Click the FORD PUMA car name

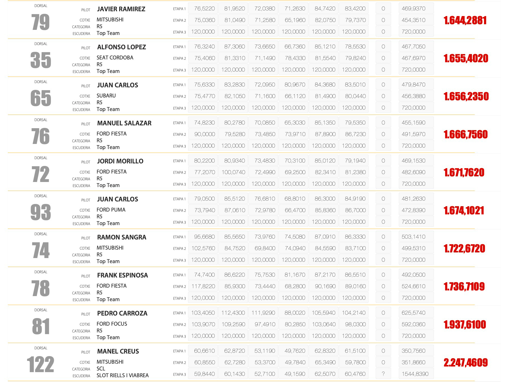pyautogui.click(x=111, y=210)
